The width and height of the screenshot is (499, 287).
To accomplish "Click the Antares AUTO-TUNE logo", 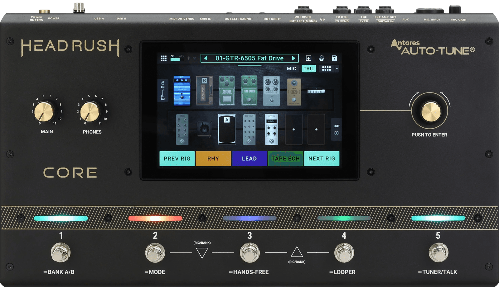I will tap(433, 47).
